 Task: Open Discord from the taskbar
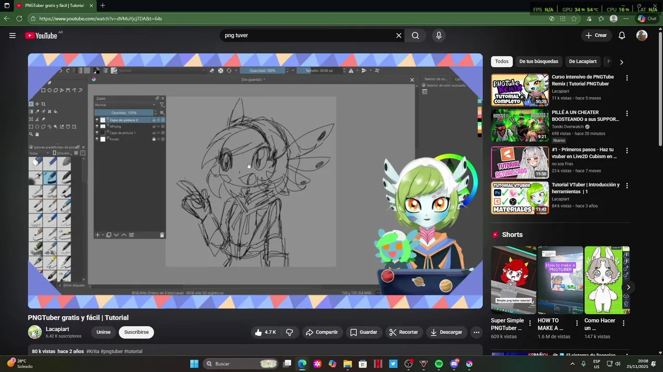coord(454,364)
